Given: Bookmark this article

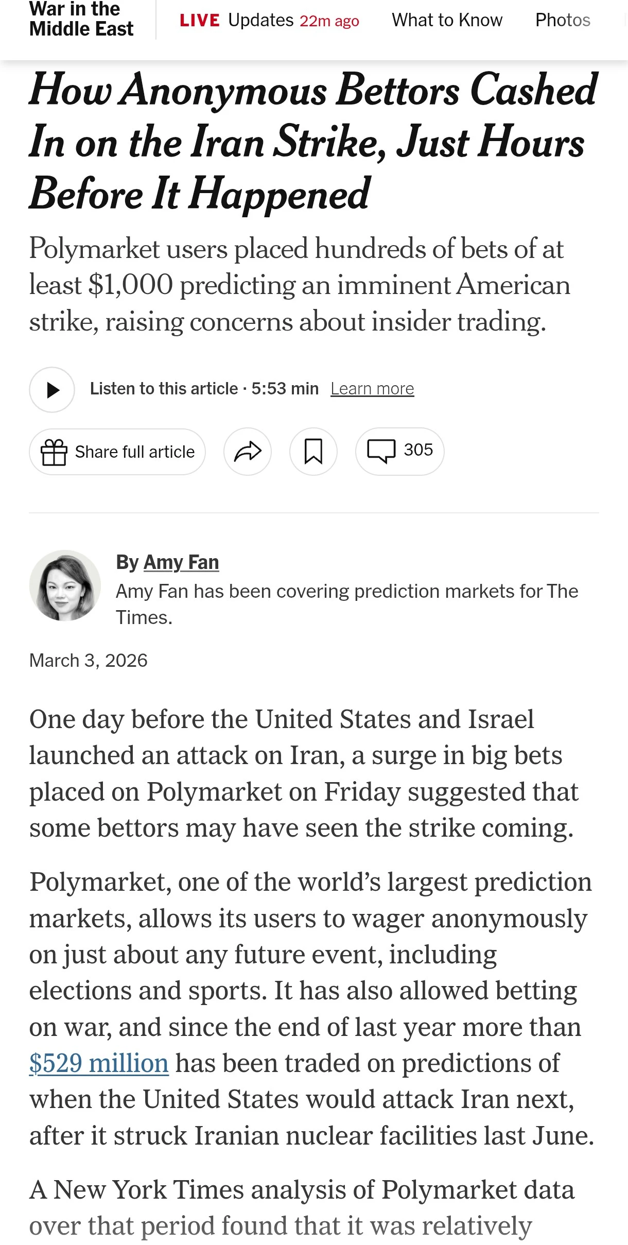Looking at the screenshot, I should [x=313, y=452].
